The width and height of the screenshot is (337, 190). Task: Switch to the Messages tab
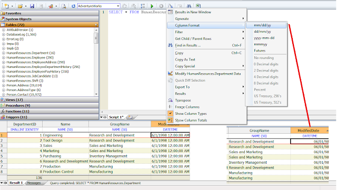click(x=34, y=183)
